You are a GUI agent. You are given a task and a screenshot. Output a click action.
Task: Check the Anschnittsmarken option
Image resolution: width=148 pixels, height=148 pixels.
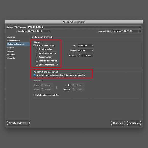(x=37, y=53)
